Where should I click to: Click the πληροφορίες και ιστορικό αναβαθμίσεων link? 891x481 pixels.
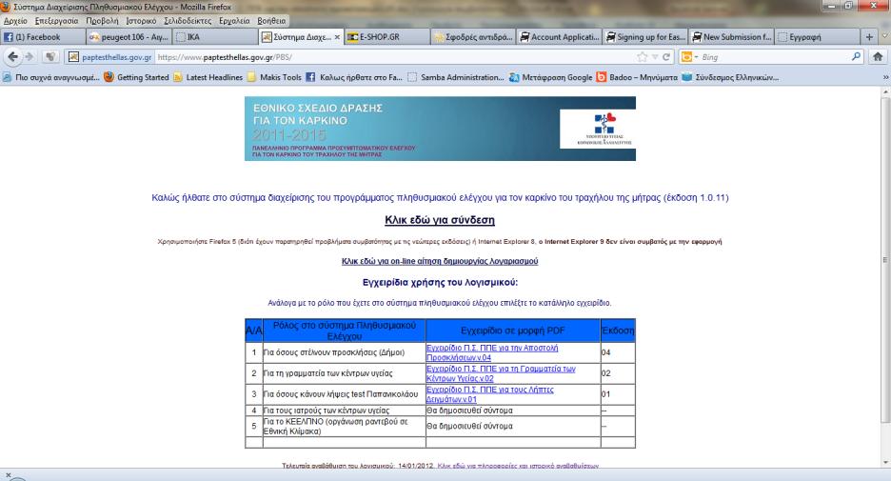pos(518,466)
